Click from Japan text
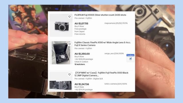This screenshot has height=103, width=183. [79, 31]
